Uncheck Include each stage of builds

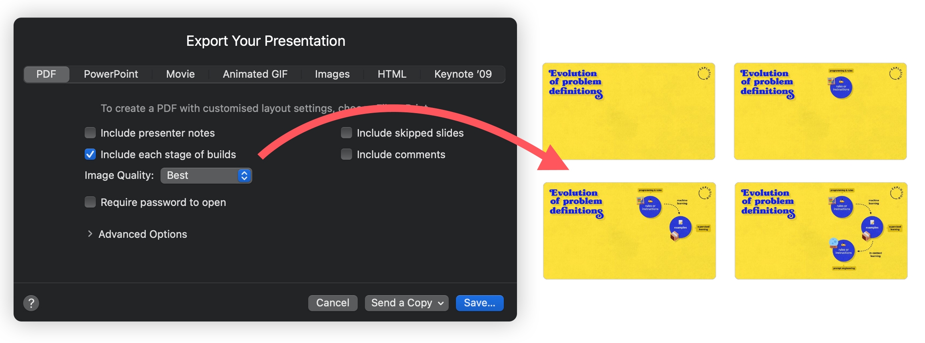point(90,154)
